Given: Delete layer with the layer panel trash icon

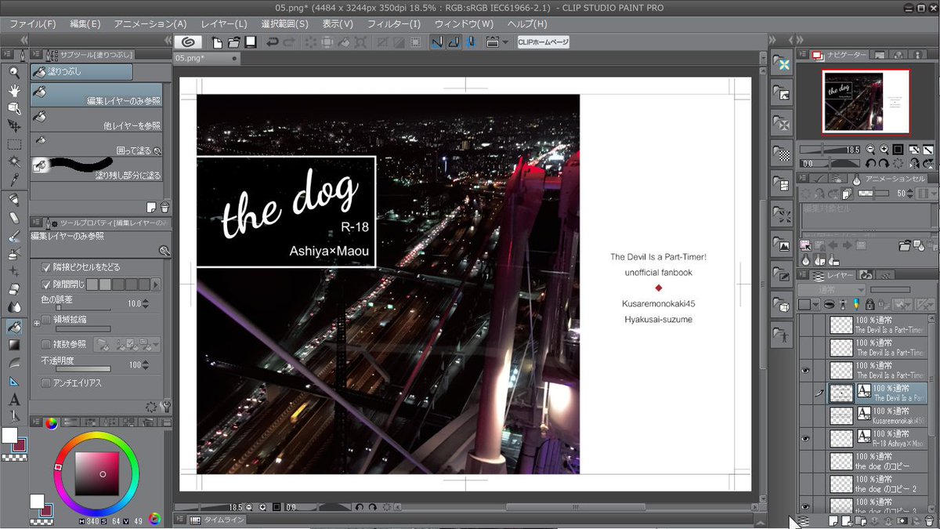Looking at the screenshot, I should (929, 520).
